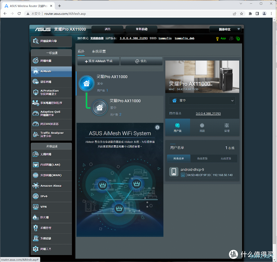Click the 优化 optimize button
This screenshot has height=262, width=277.
(141, 61)
